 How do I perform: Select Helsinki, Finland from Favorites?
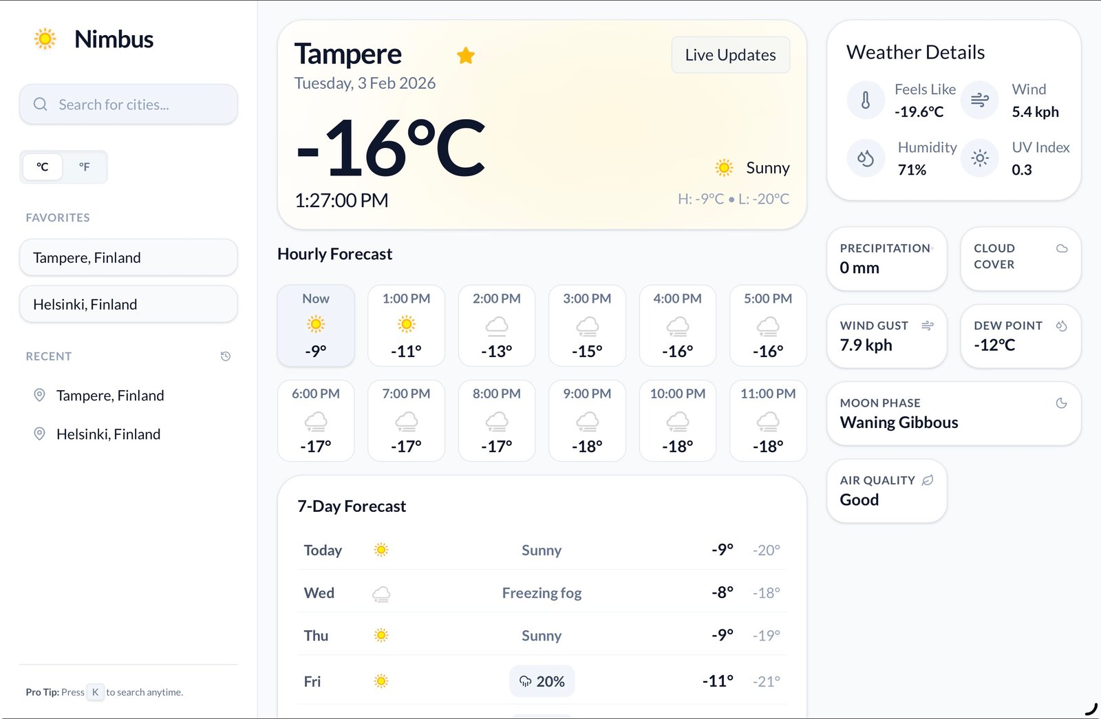tap(128, 303)
